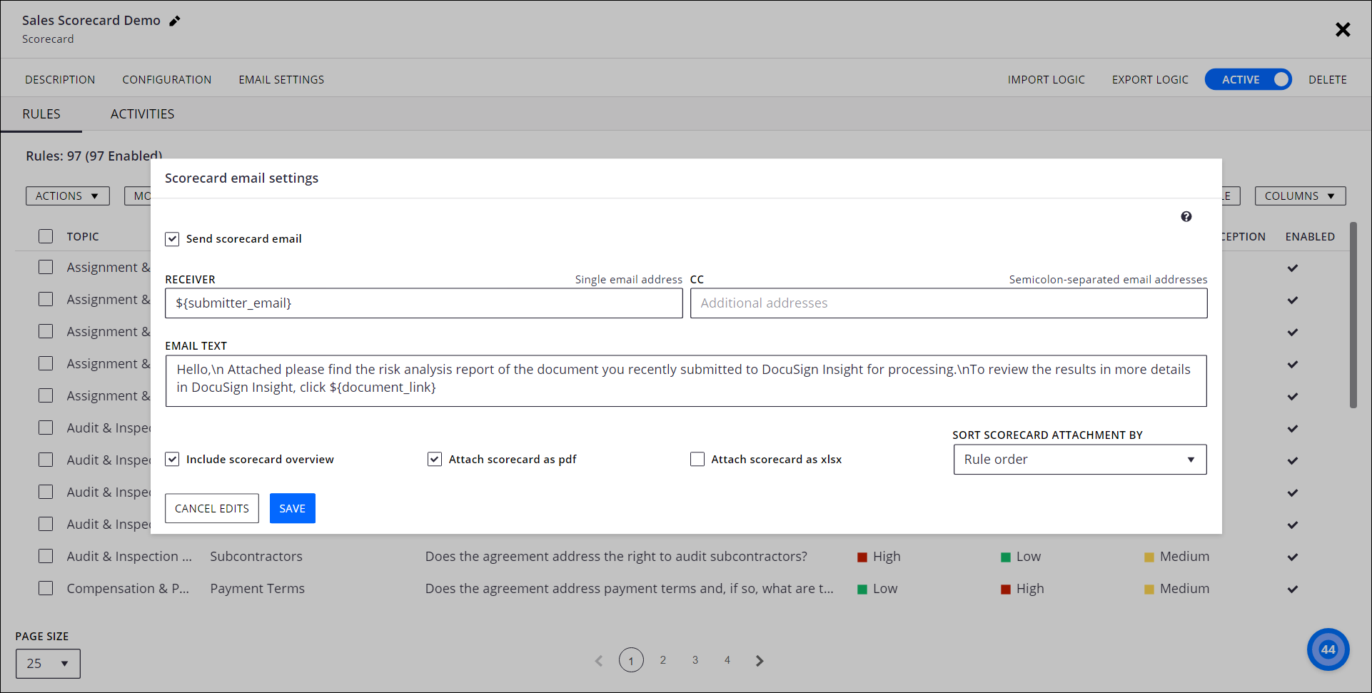Click the red High swatch in Subcontractors row
1372x693 pixels.
[862, 557]
